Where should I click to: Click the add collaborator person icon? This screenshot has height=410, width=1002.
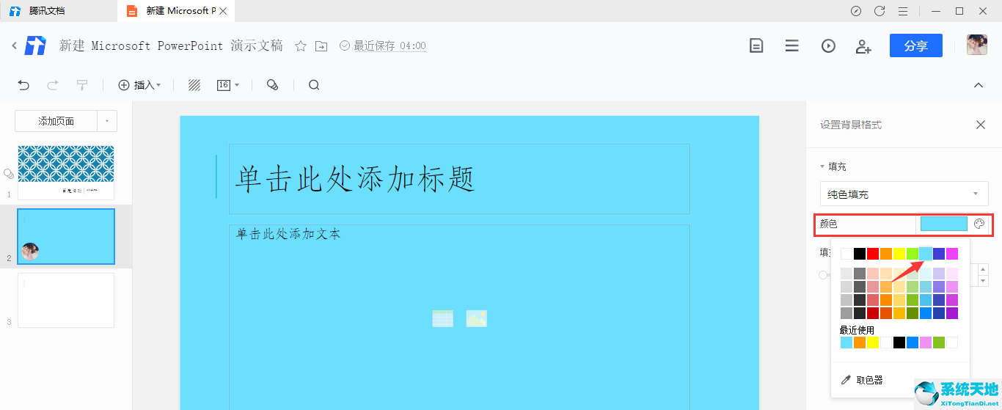coord(863,46)
